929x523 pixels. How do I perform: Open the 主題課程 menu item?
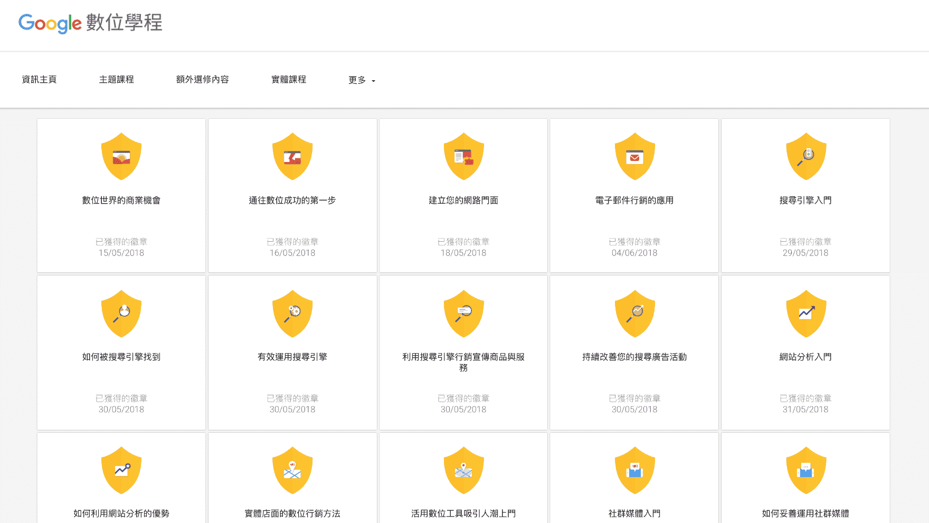tap(117, 80)
